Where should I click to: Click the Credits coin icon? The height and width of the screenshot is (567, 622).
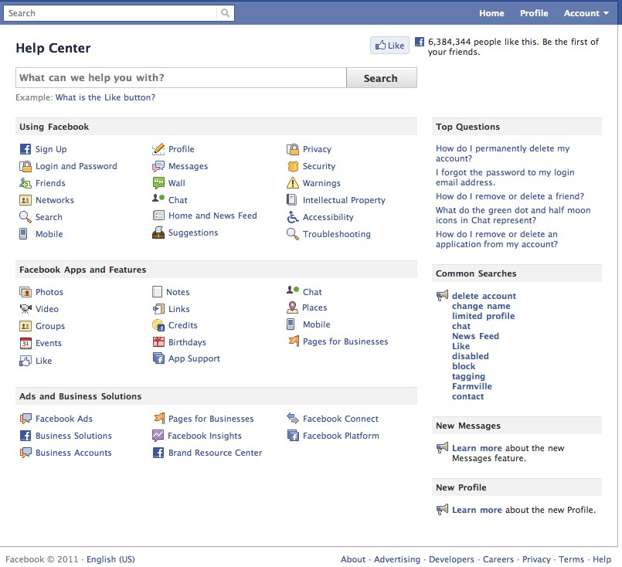point(158,325)
